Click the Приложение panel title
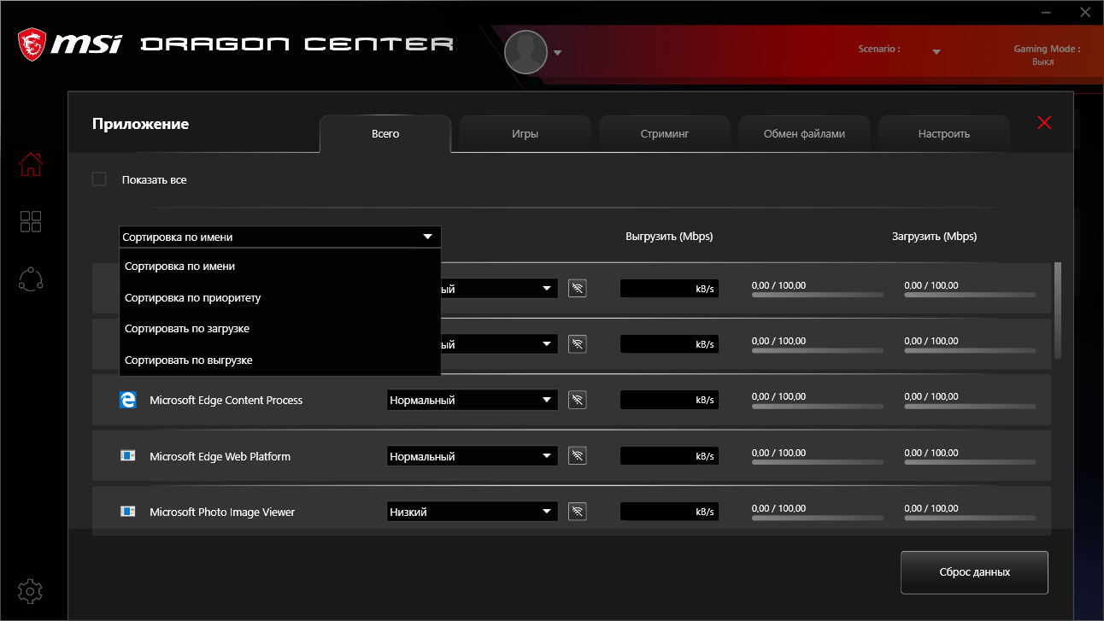This screenshot has height=621, width=1104. pyautogui.click(x=140, y=124)
